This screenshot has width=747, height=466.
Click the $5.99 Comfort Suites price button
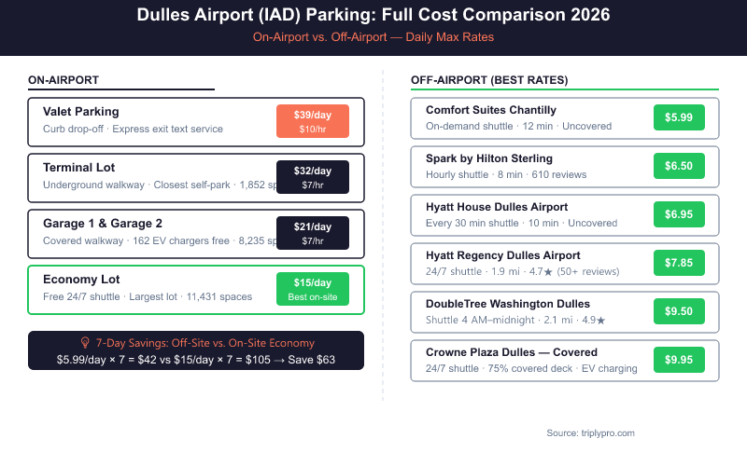[x=679, y=118]
